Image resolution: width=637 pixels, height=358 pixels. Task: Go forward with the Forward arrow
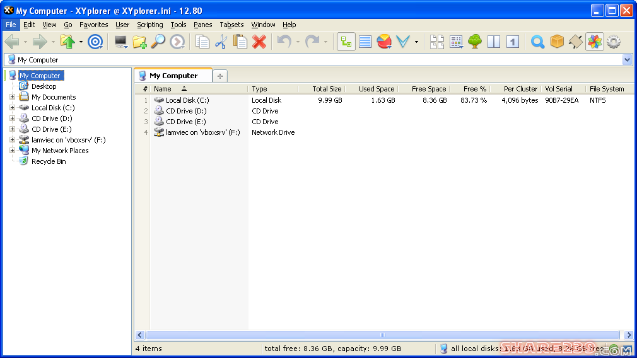39,42
